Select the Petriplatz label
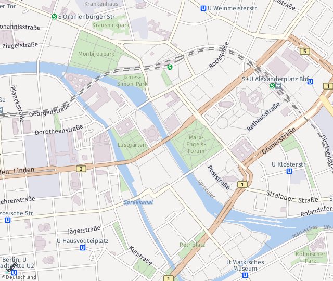 192,245
